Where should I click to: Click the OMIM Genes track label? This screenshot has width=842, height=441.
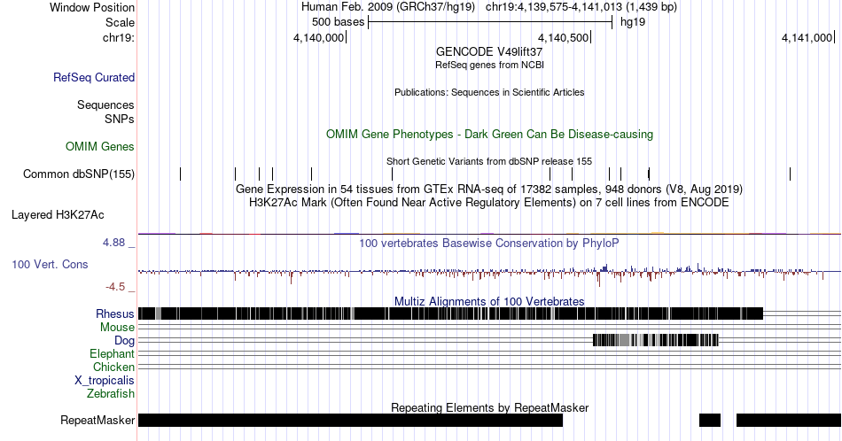tap(100, 146)
